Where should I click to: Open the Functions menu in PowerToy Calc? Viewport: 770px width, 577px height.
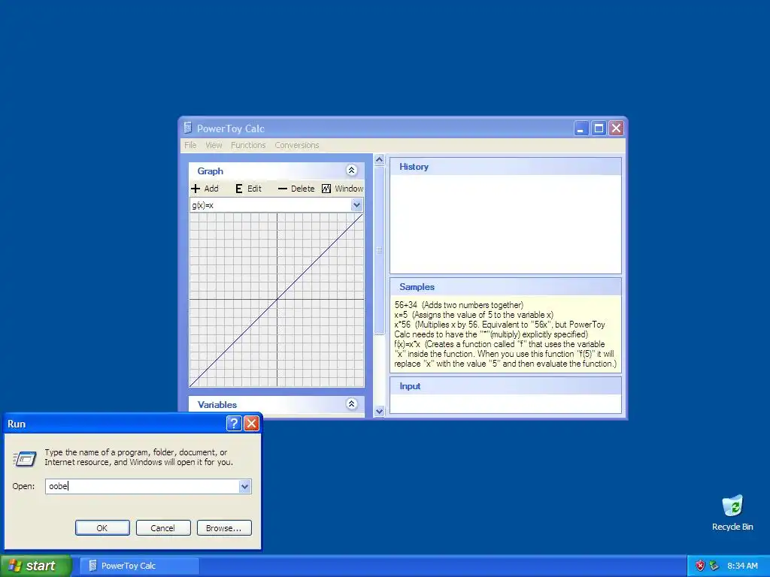pyautogui.click(x=248, y=145)
